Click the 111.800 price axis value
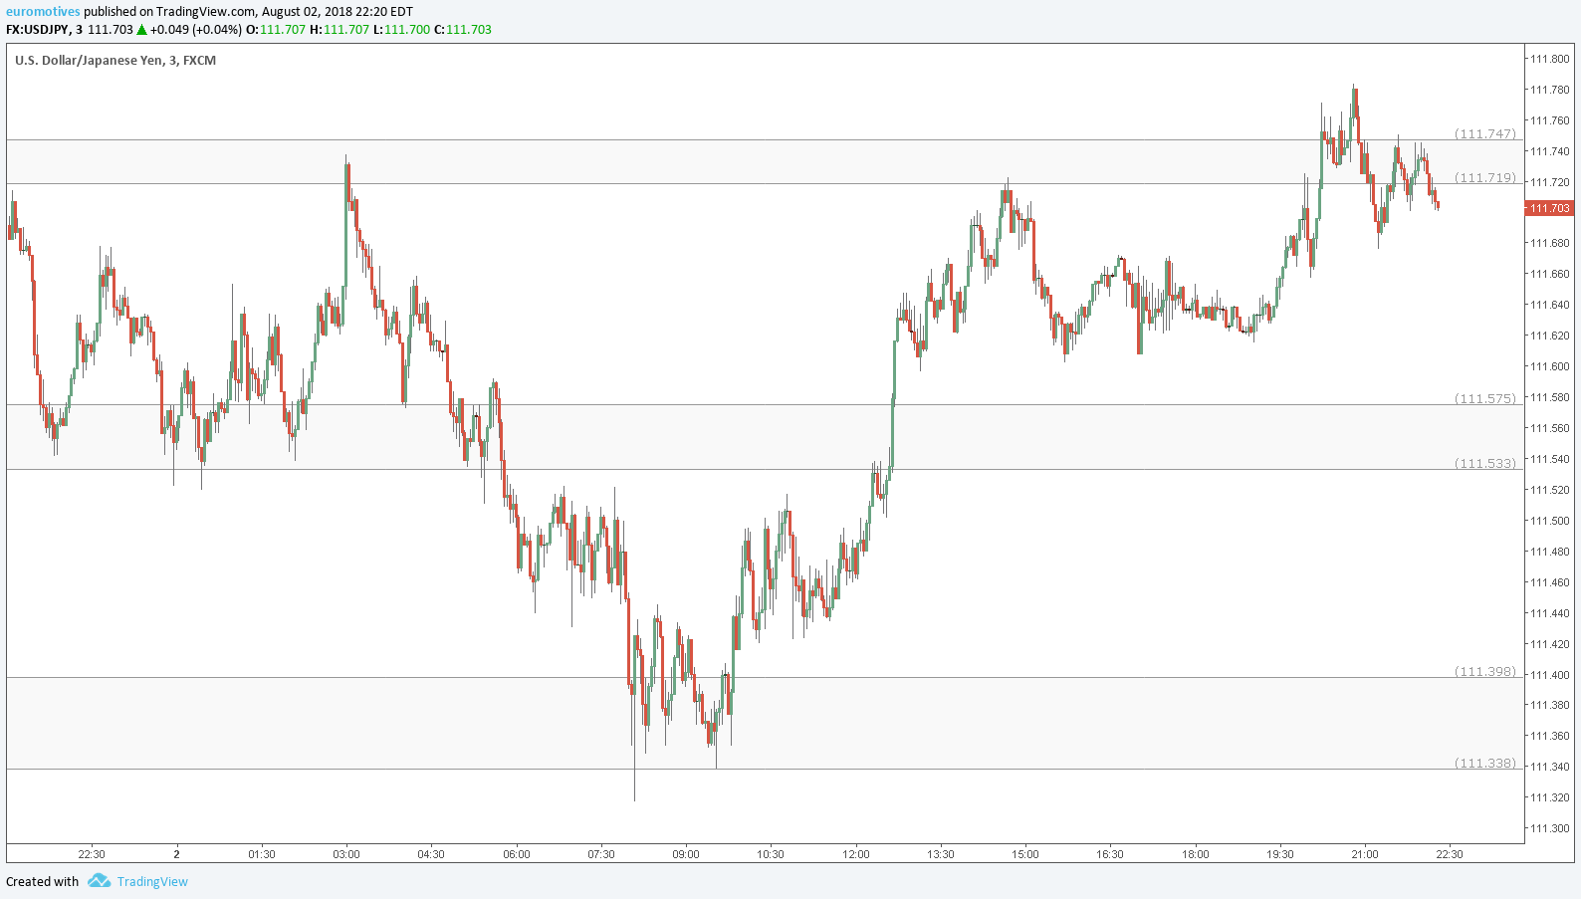This screenshot has width=1581, height=899. [1549, 59]
